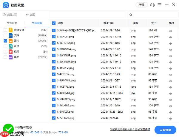The image size is (179, 137).
Task: Preview $I17NIX1.png with eye icon
Action: (x=171, y=37)
